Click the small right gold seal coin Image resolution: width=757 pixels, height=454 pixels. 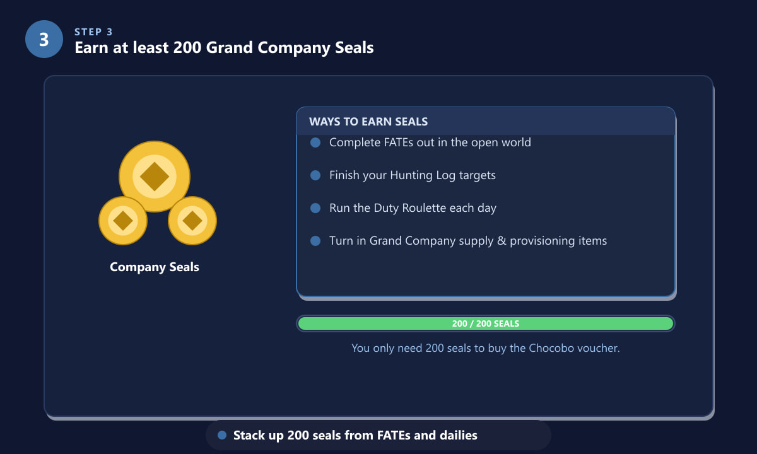click(x=192, y=221)
